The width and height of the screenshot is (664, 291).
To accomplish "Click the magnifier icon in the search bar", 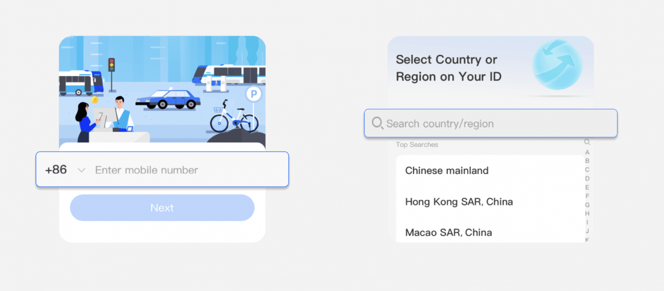I will 378,124.
